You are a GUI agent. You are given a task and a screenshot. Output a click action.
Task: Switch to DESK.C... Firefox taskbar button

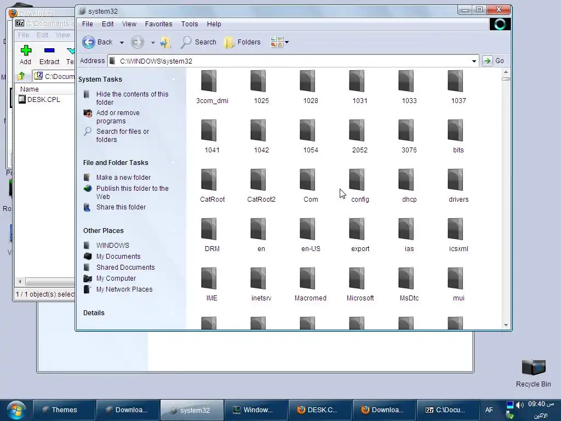[x=320, y=410]
